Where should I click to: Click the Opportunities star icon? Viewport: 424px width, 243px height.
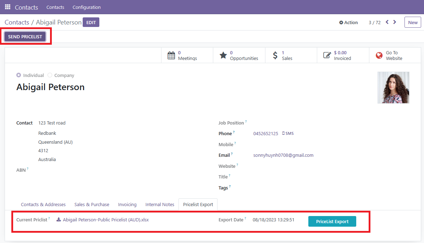pyautogui.click(x=223, y=55)
